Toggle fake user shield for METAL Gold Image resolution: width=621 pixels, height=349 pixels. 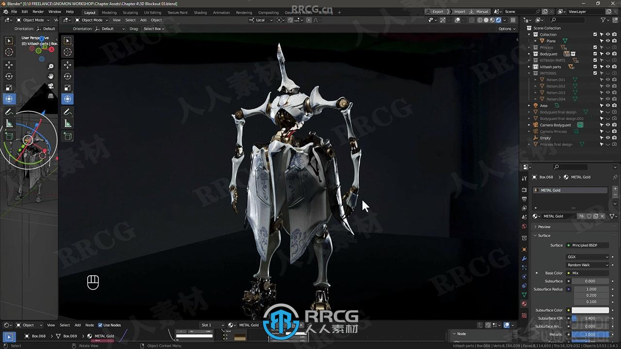click(589, 216)
